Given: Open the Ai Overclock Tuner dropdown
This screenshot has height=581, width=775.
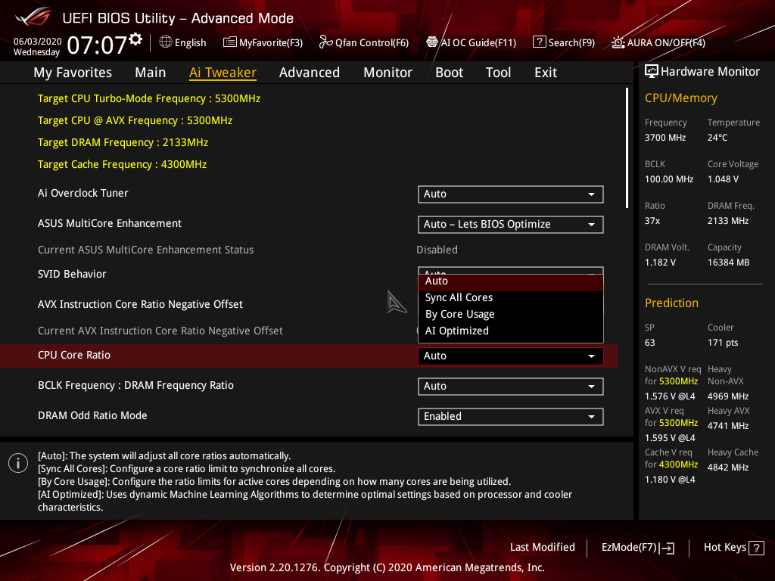Looking at the screenshot, I should pyautogui.click(x=510, y=194).
